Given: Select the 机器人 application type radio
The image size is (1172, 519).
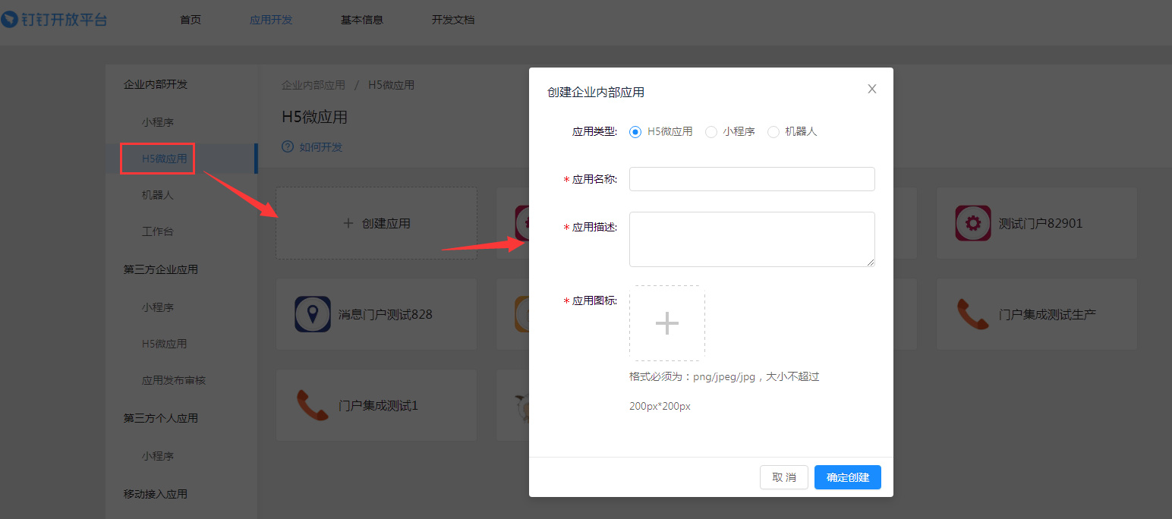Looking at the screenshot, I should (773, 131).
